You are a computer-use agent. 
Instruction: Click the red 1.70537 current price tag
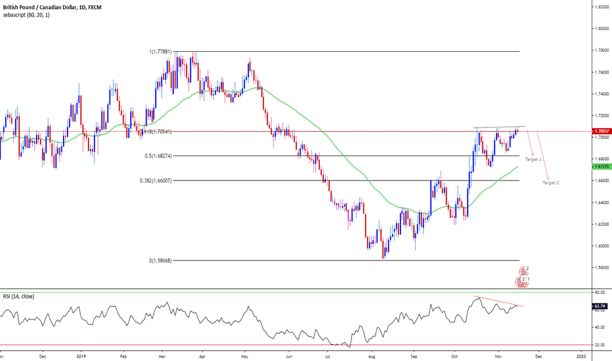coord(600,131)
